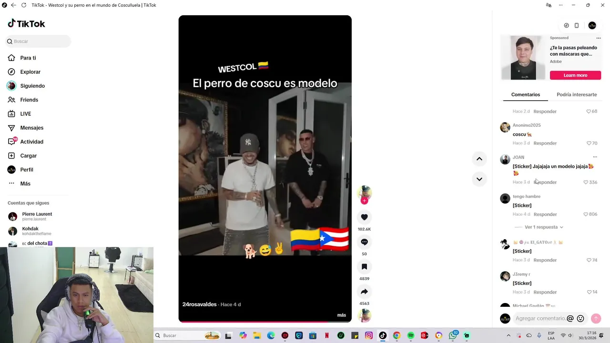Reply to Anonimo2025's comment
The height and width of the screenshot is (343, 610).
pyautogui.click(x=545, y=143)
